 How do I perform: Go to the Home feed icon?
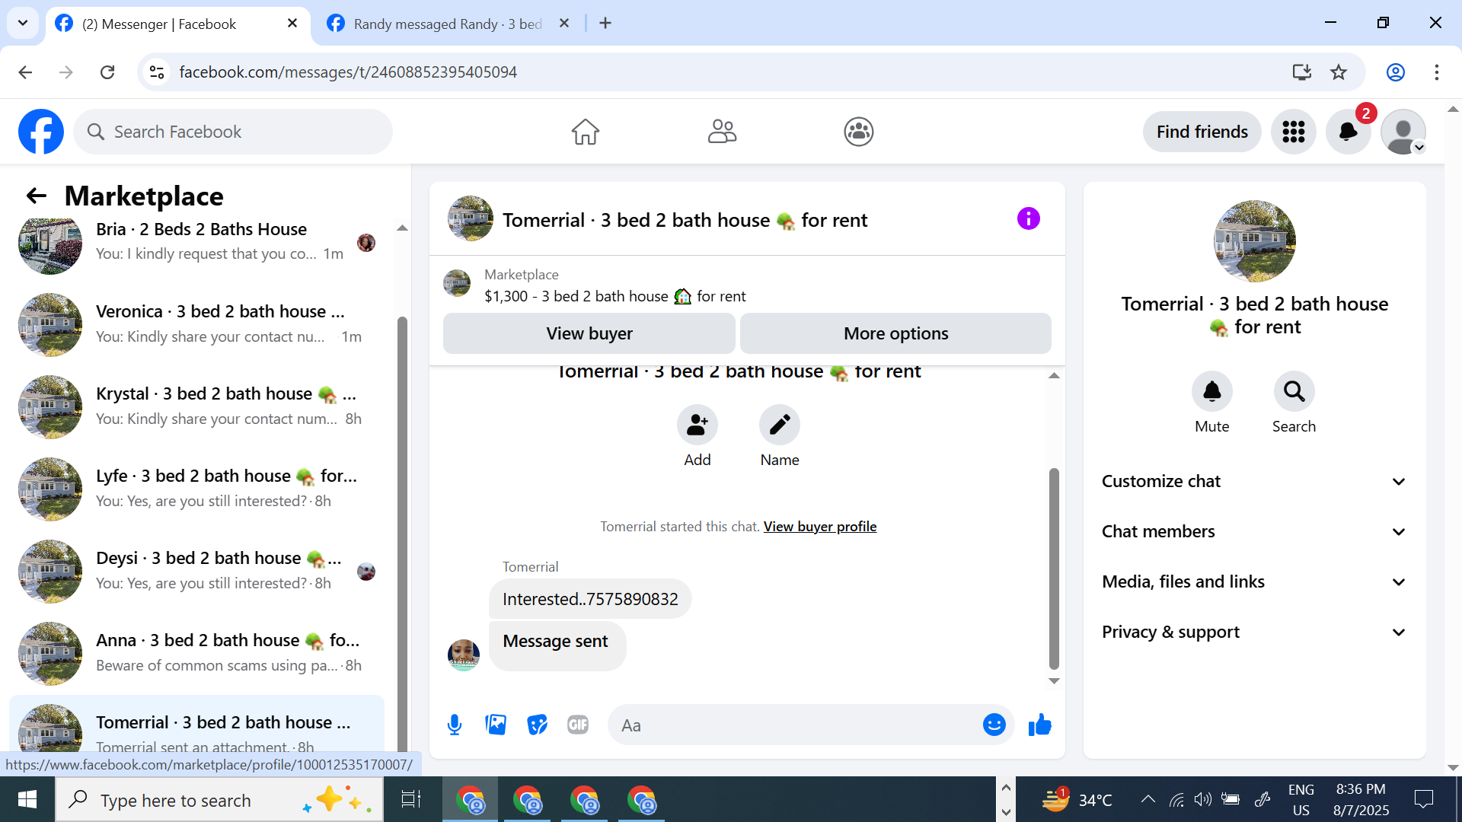(586, 132)
